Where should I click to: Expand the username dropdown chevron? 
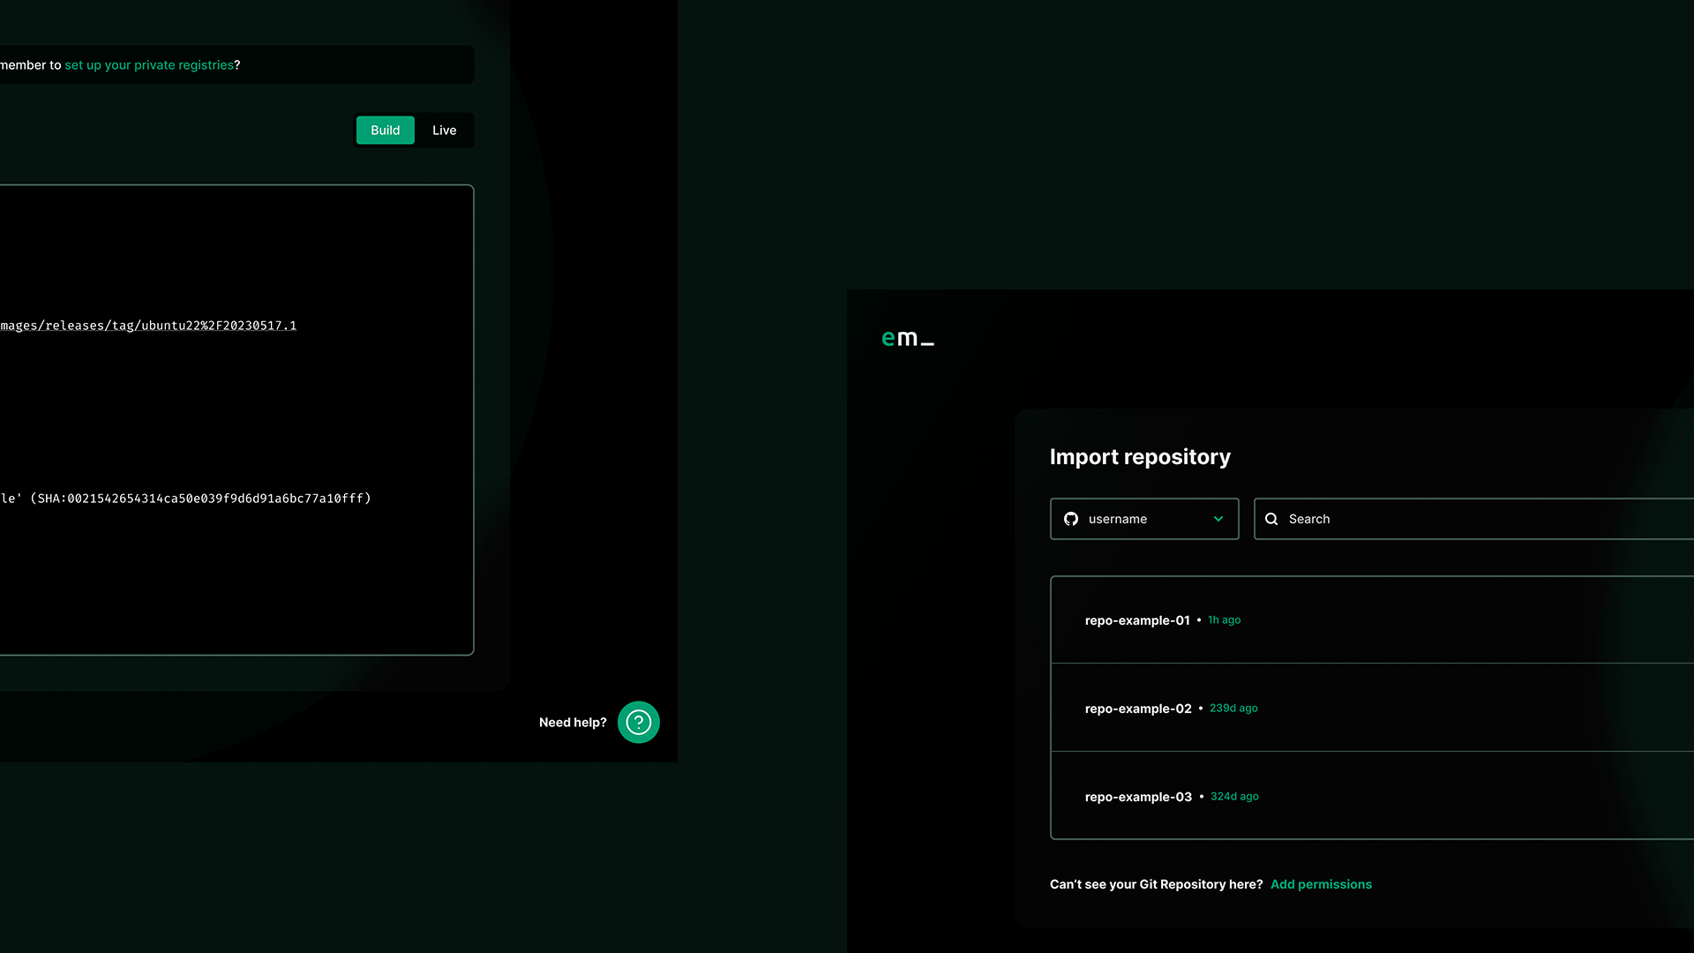[1218, 519]
